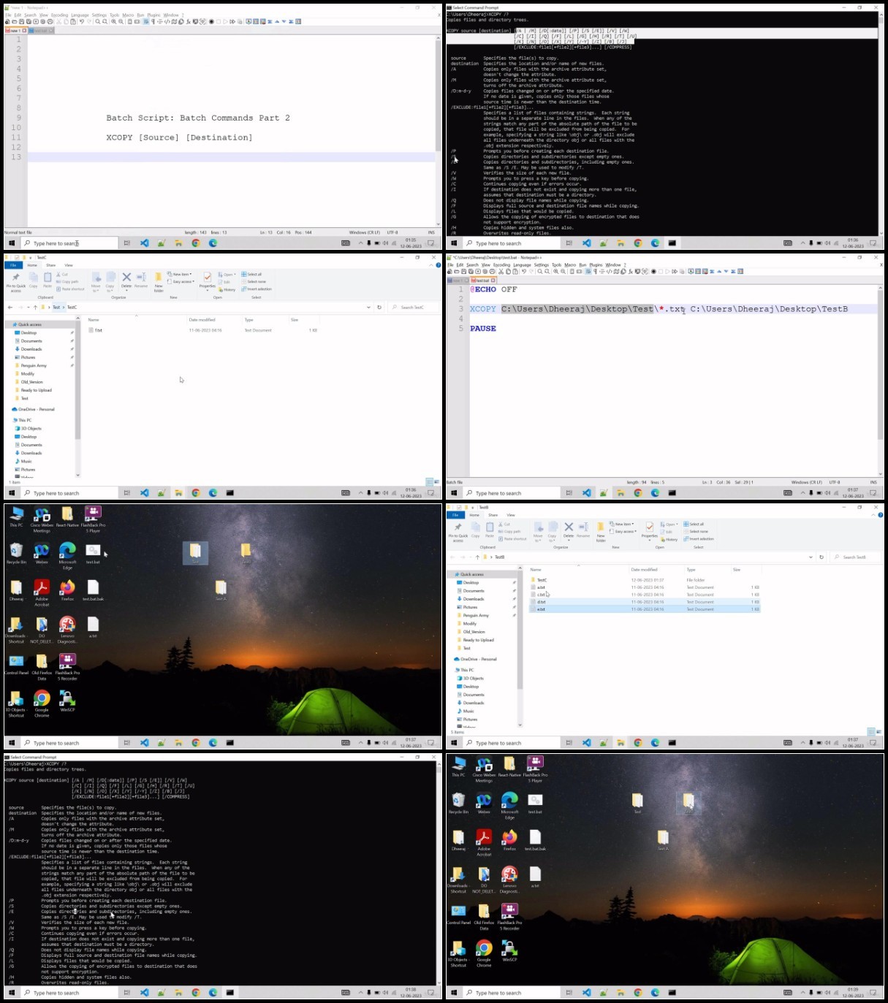Expand address history chevron in TestB Explorer
This screenshot has width=888, height=1003.
(x=811, y=557)
